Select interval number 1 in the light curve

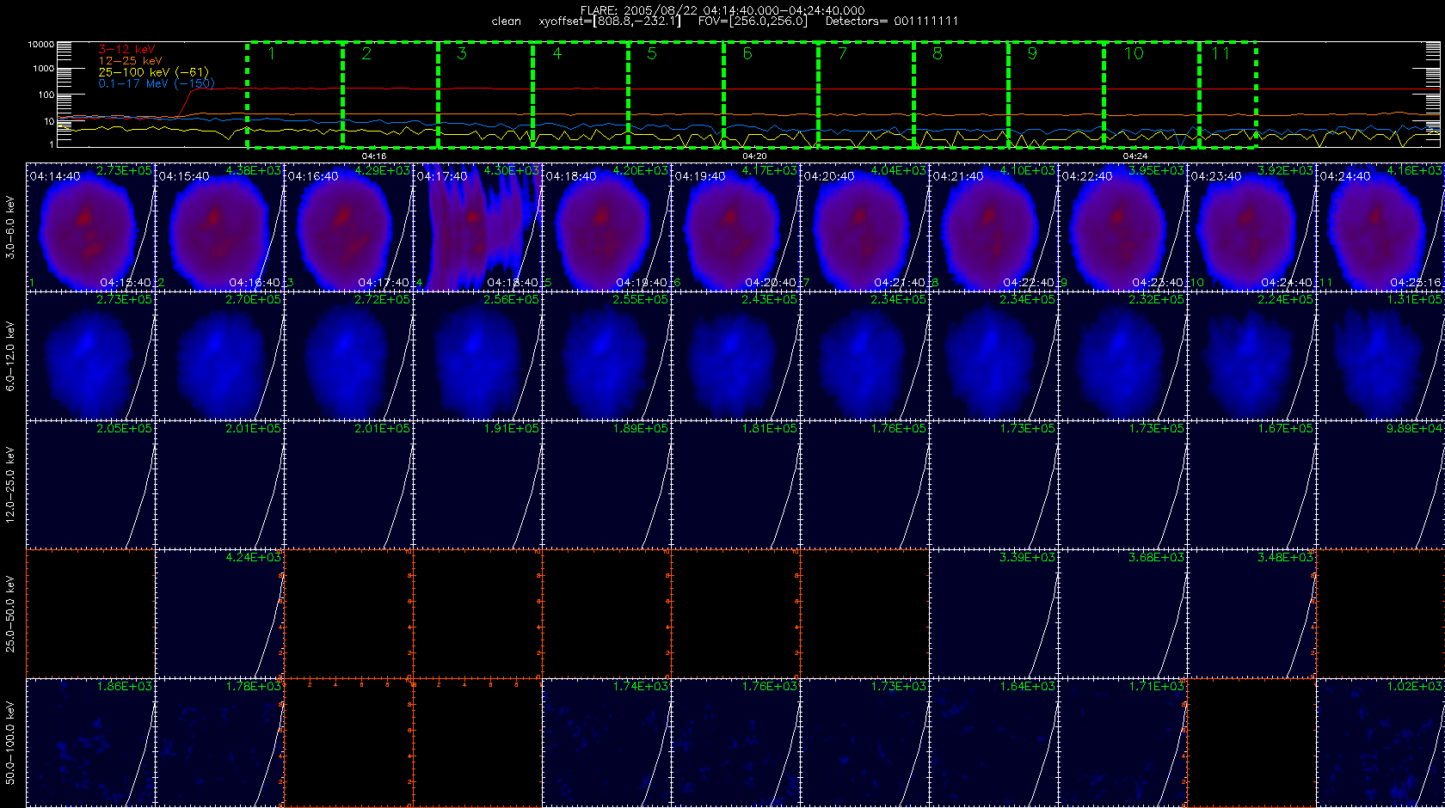tap(295, 95)
